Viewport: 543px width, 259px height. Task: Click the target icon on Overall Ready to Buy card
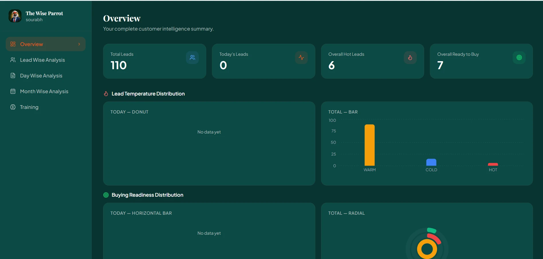click(x=519, y=57)
